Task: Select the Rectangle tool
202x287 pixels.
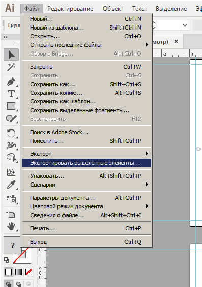Action: [x=11, y=106]
